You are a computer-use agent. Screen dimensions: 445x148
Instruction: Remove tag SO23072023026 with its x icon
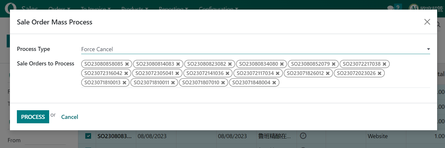(380, 73)
